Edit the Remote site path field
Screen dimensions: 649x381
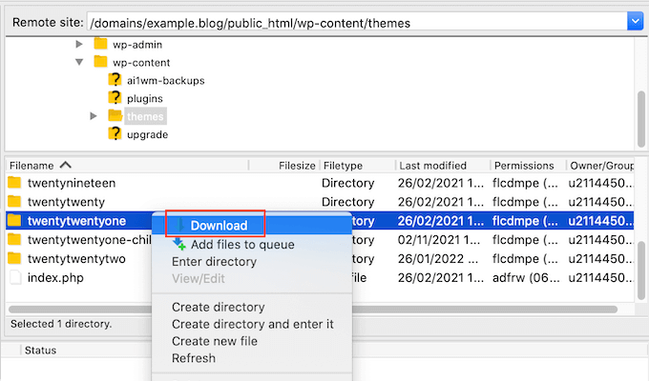[357, 22]
